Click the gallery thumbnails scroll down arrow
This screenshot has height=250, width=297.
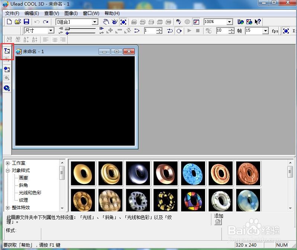pyautogui.click(x=290, y=208)
